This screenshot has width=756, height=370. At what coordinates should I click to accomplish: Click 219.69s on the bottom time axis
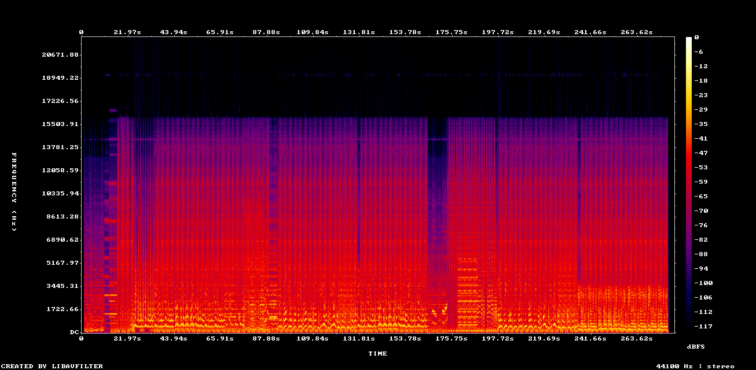click(544, 338)
